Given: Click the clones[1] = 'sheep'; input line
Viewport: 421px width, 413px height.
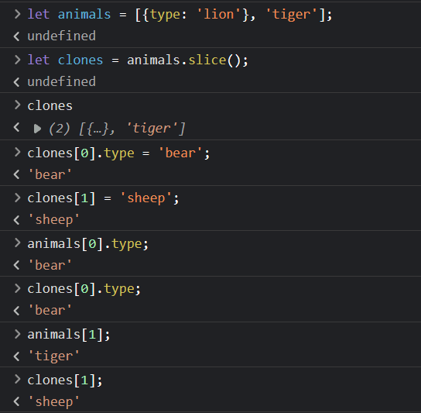Looking at the screenshot, I should 103,198.
